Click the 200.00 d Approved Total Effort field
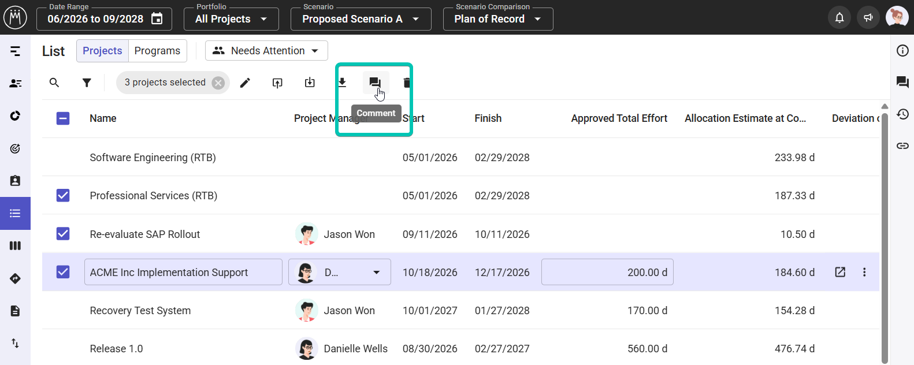Viewport: 914px width, 365px height. (x=607, y=272)
